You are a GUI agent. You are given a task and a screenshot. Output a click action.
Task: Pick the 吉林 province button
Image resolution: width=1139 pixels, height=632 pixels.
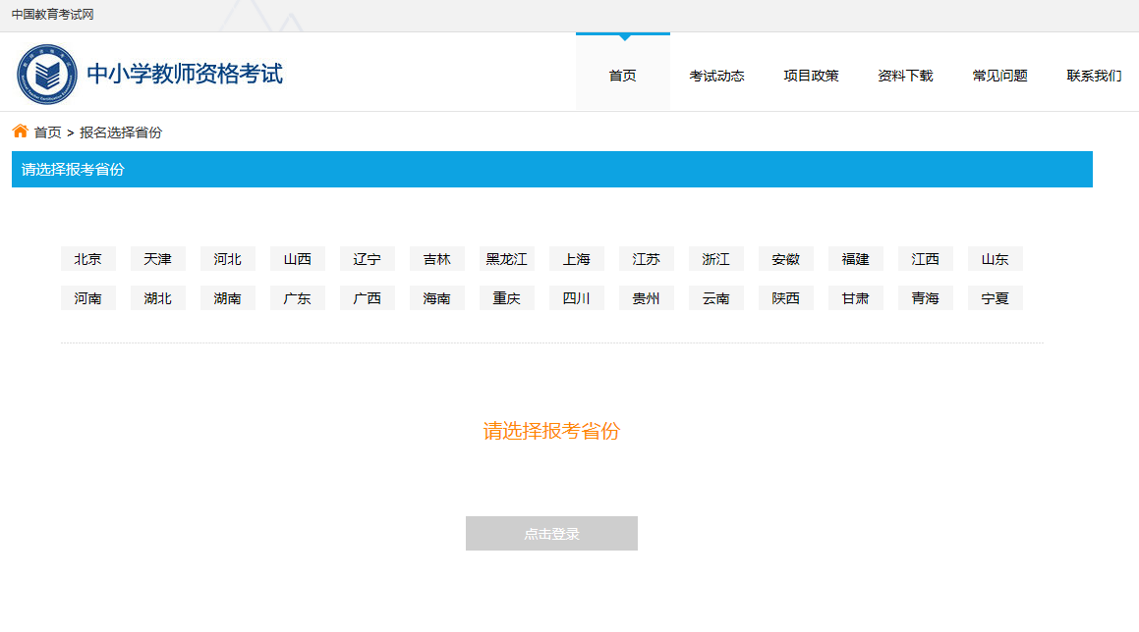tap(436, 259)
